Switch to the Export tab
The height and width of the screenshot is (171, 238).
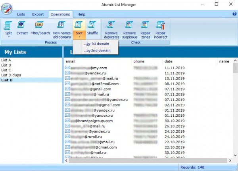pyautogui.click(x=38, y=14)
